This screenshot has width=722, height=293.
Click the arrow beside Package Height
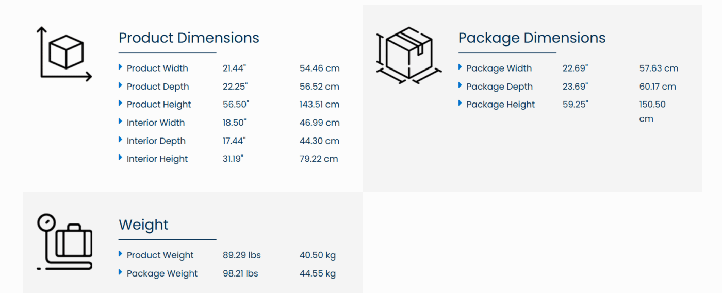click(460, 103)
